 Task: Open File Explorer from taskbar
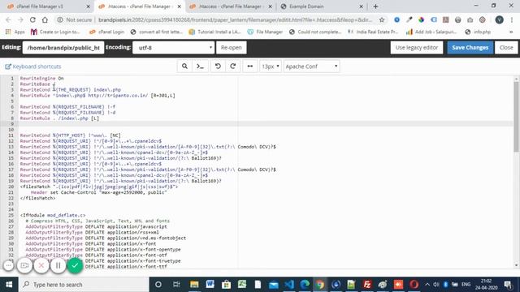tap(194, 285)
